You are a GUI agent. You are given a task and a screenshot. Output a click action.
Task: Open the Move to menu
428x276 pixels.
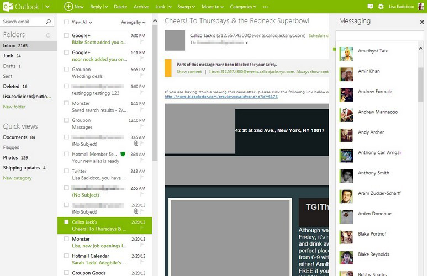pyautogui.click(x=213, y=7)
